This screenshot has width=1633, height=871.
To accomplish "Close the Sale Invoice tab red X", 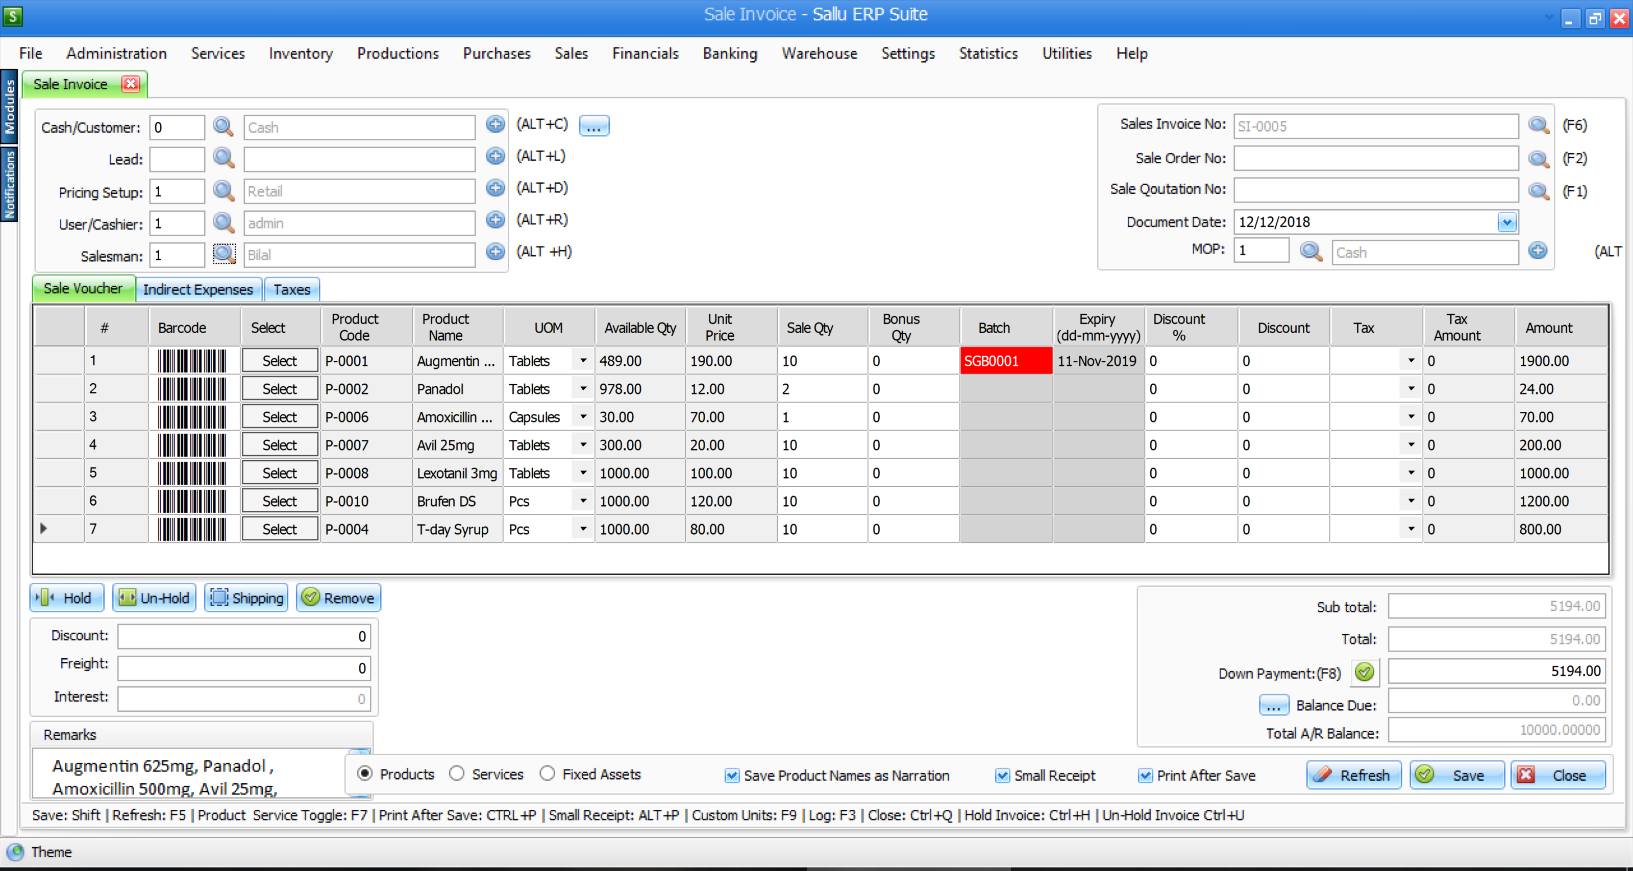I will (131, 84).
